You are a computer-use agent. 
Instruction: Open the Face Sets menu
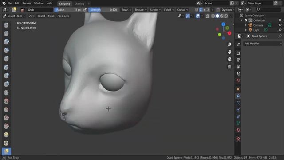[x=63, y=16]
